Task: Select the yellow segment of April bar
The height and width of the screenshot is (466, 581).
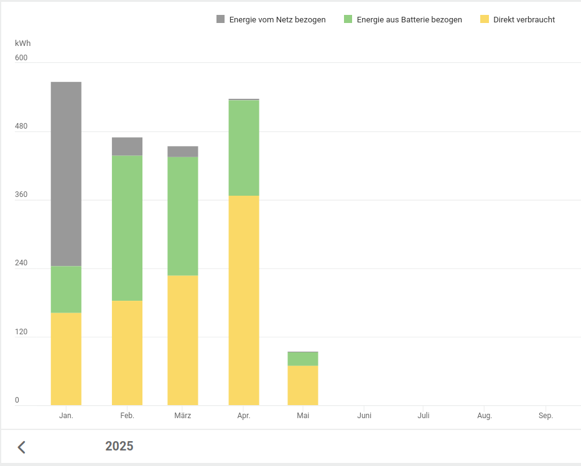Action: point(244,300)
